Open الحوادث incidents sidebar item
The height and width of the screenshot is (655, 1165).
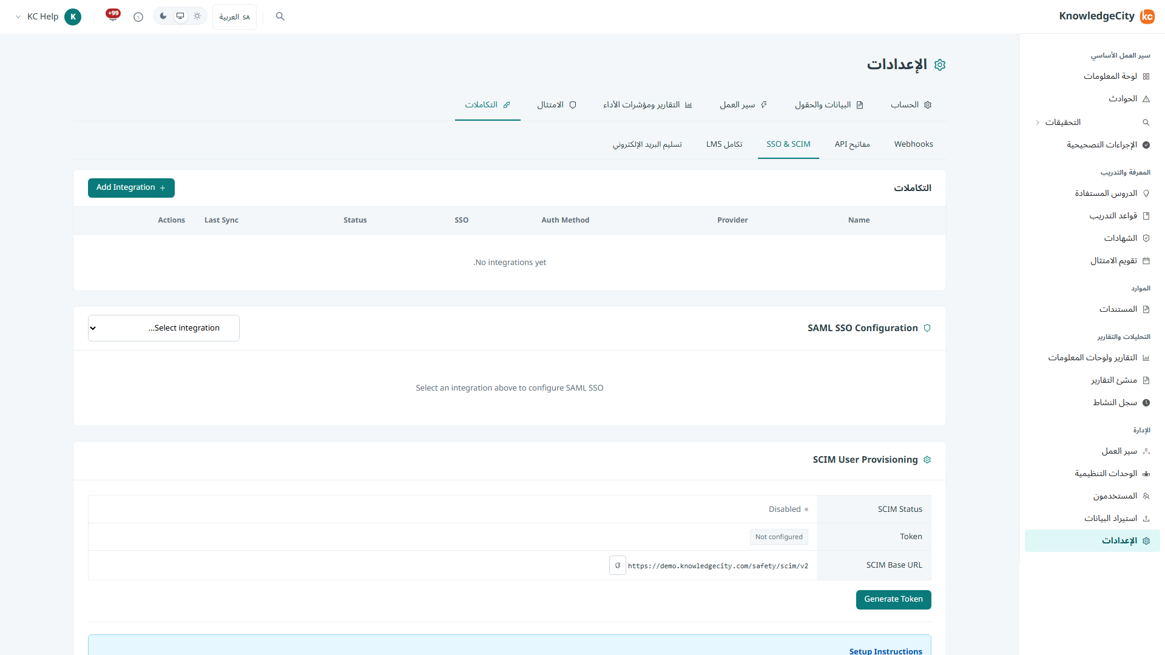[1092, 99]
